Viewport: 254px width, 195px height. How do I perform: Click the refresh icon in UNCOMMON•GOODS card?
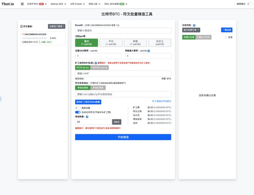click(40, 42)
